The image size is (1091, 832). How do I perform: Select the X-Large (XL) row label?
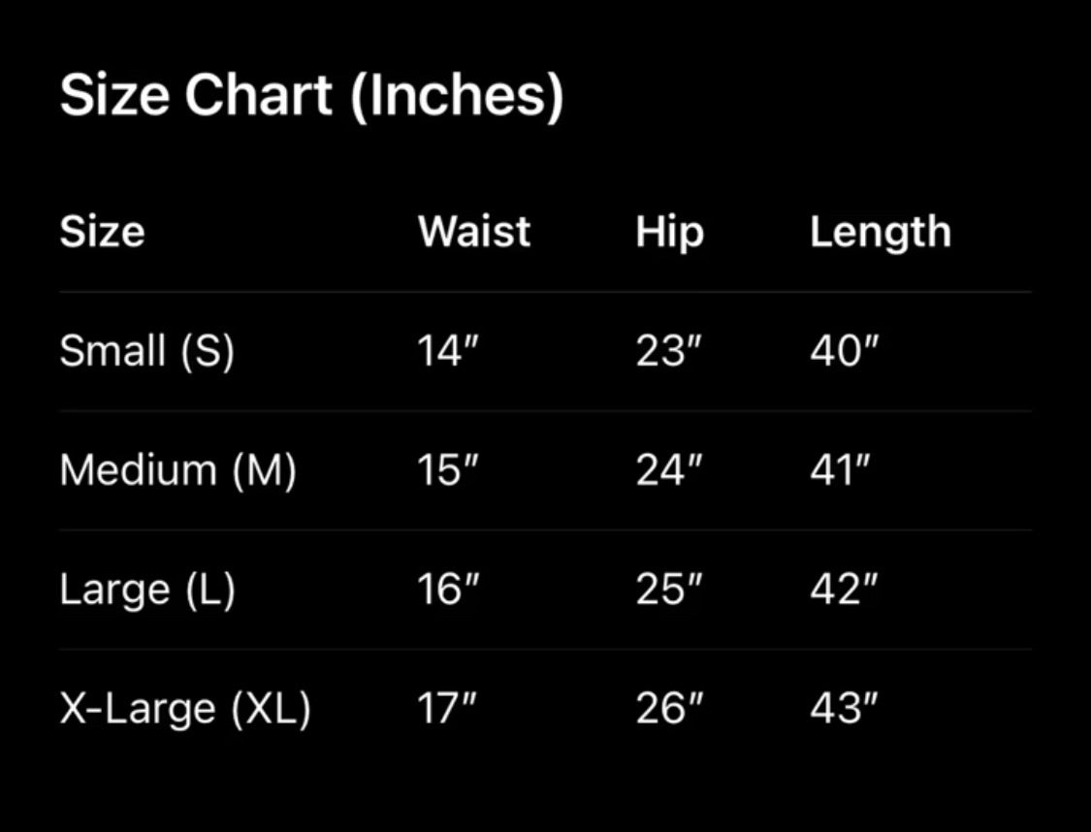[x=185, y=709]
